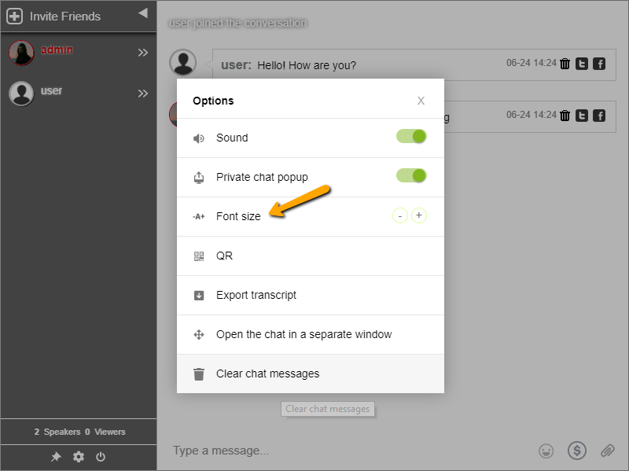Share the first message to Facebook

599,64
